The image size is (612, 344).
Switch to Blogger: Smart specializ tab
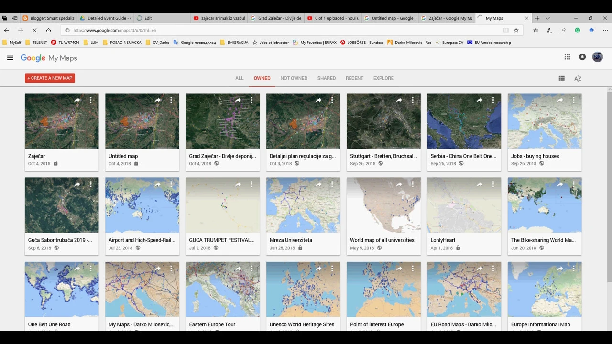point(48,18)
